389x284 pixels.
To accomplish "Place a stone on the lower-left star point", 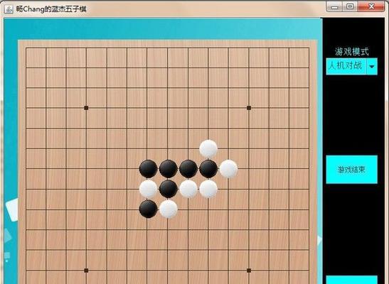I will (86, 271).
